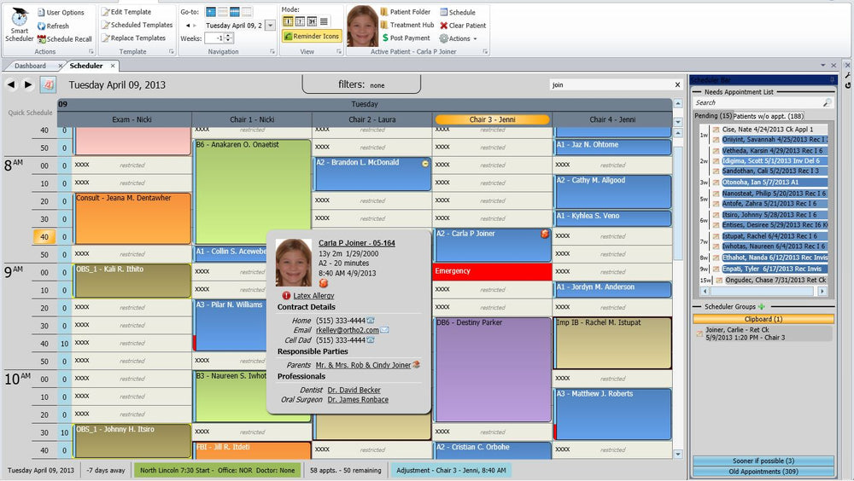Image resolution: width=854 pixels, height=481 pixels.
Task: Expand the Navigation group dialog launcher
Action: (x=272, y=52)
